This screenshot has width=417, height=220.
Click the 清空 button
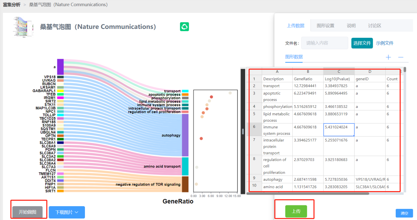click(x=404, y=213)
